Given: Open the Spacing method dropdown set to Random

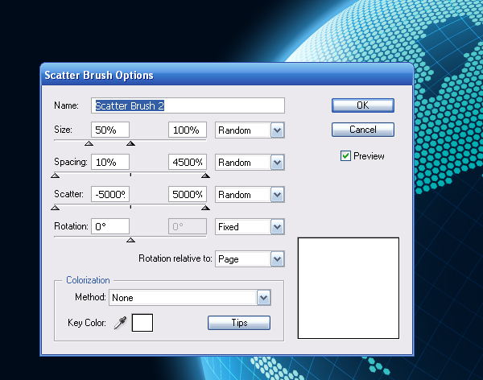Looking at the screenshot, I should (x=250, y=162).
